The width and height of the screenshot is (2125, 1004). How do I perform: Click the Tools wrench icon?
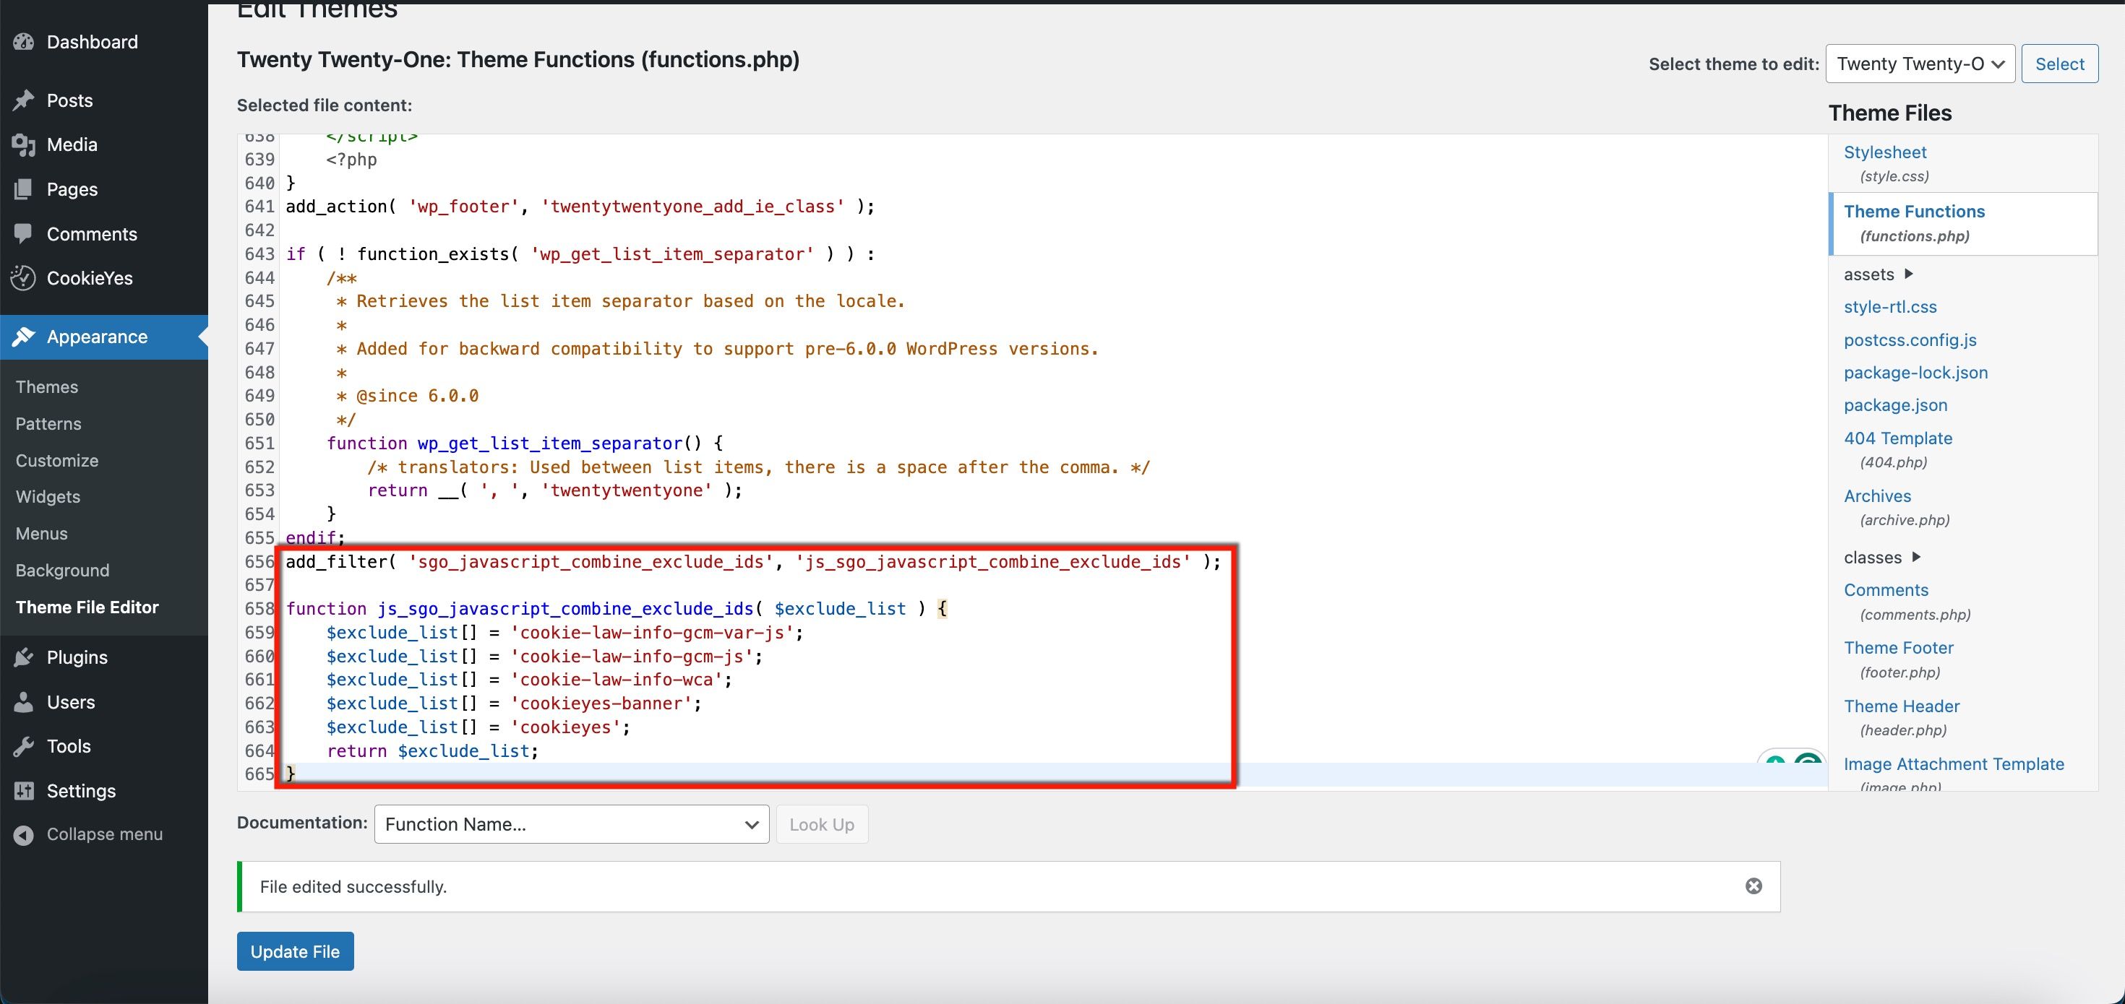pyautogui.click(x=24, y=746)
